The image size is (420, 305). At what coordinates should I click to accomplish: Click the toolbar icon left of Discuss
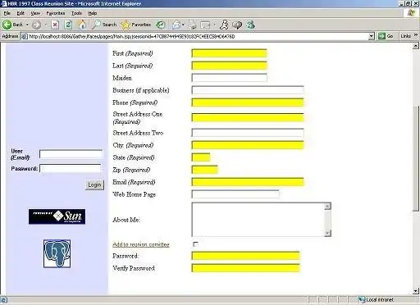tap(224, 25)
